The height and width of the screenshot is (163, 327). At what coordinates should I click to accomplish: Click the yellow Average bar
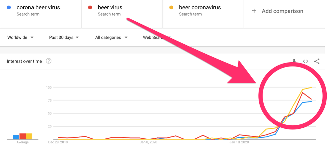(29, 136)
